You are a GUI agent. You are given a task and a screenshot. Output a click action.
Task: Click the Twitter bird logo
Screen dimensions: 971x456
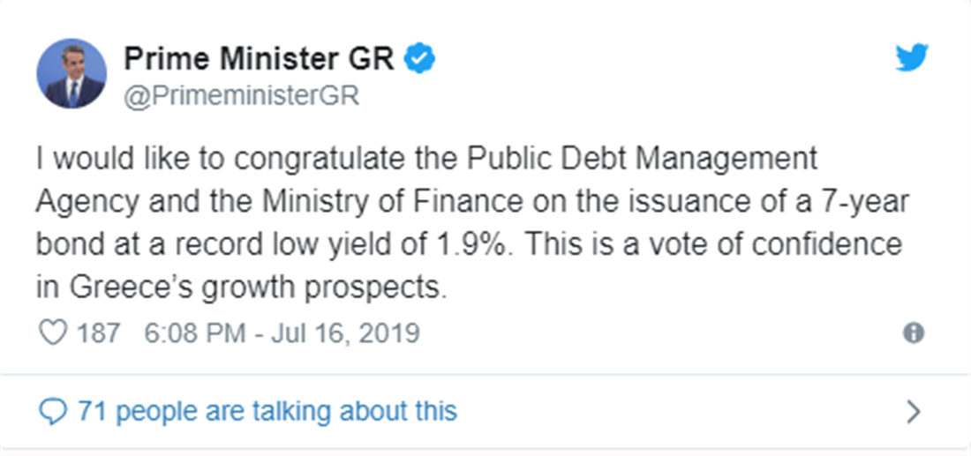point(912,59)
